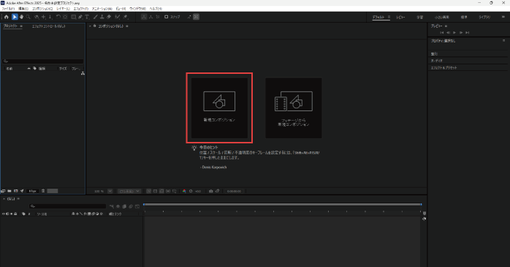Image resolution: width=510 pixels, height=267 pixels.
Task: Select the Brush tool
Action: pyautogui.click(x=95, y=17)
